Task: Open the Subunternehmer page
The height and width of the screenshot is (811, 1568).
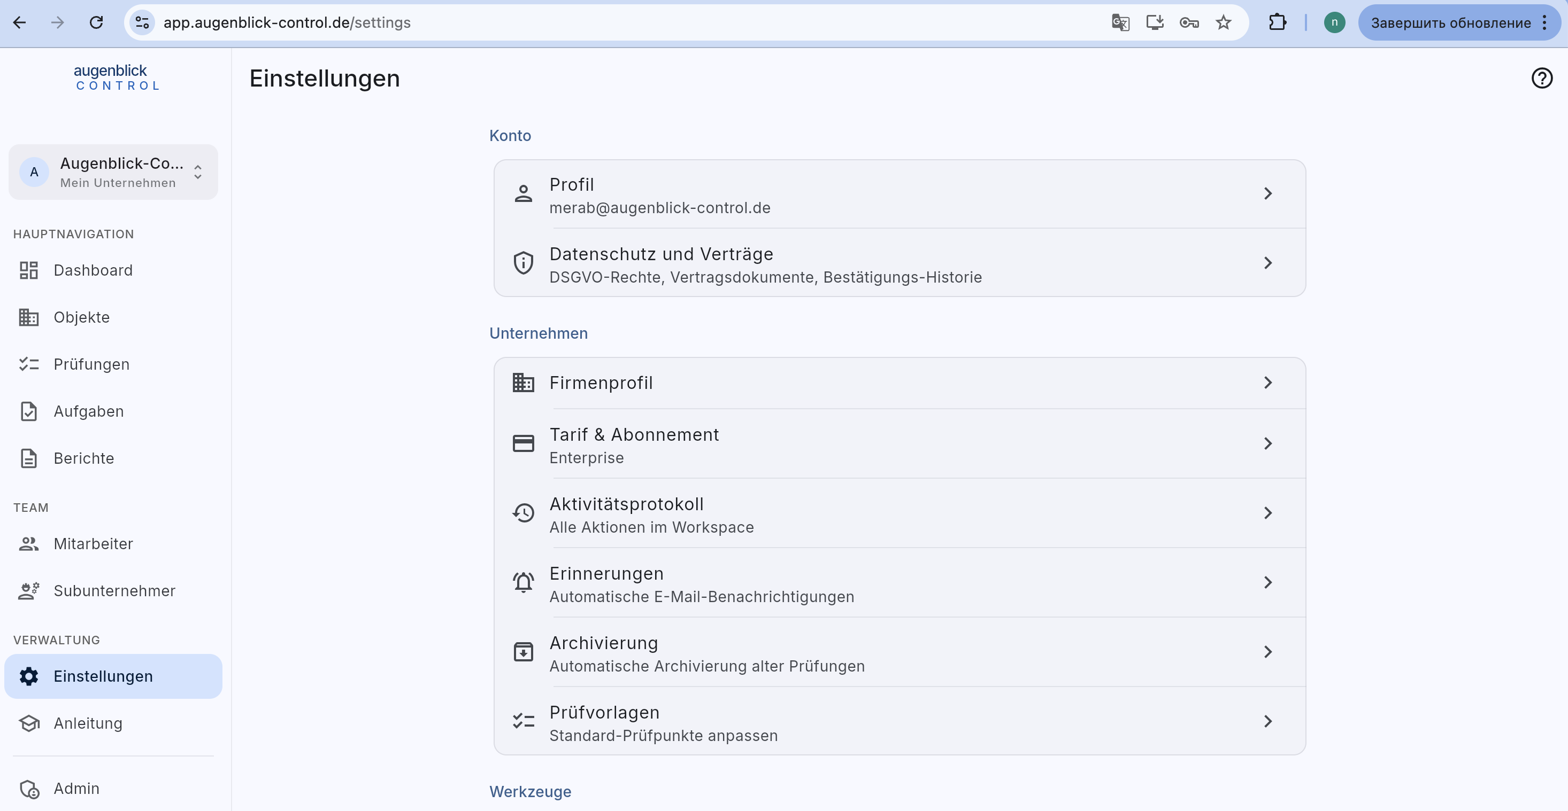Action: [x=114, y=590]
